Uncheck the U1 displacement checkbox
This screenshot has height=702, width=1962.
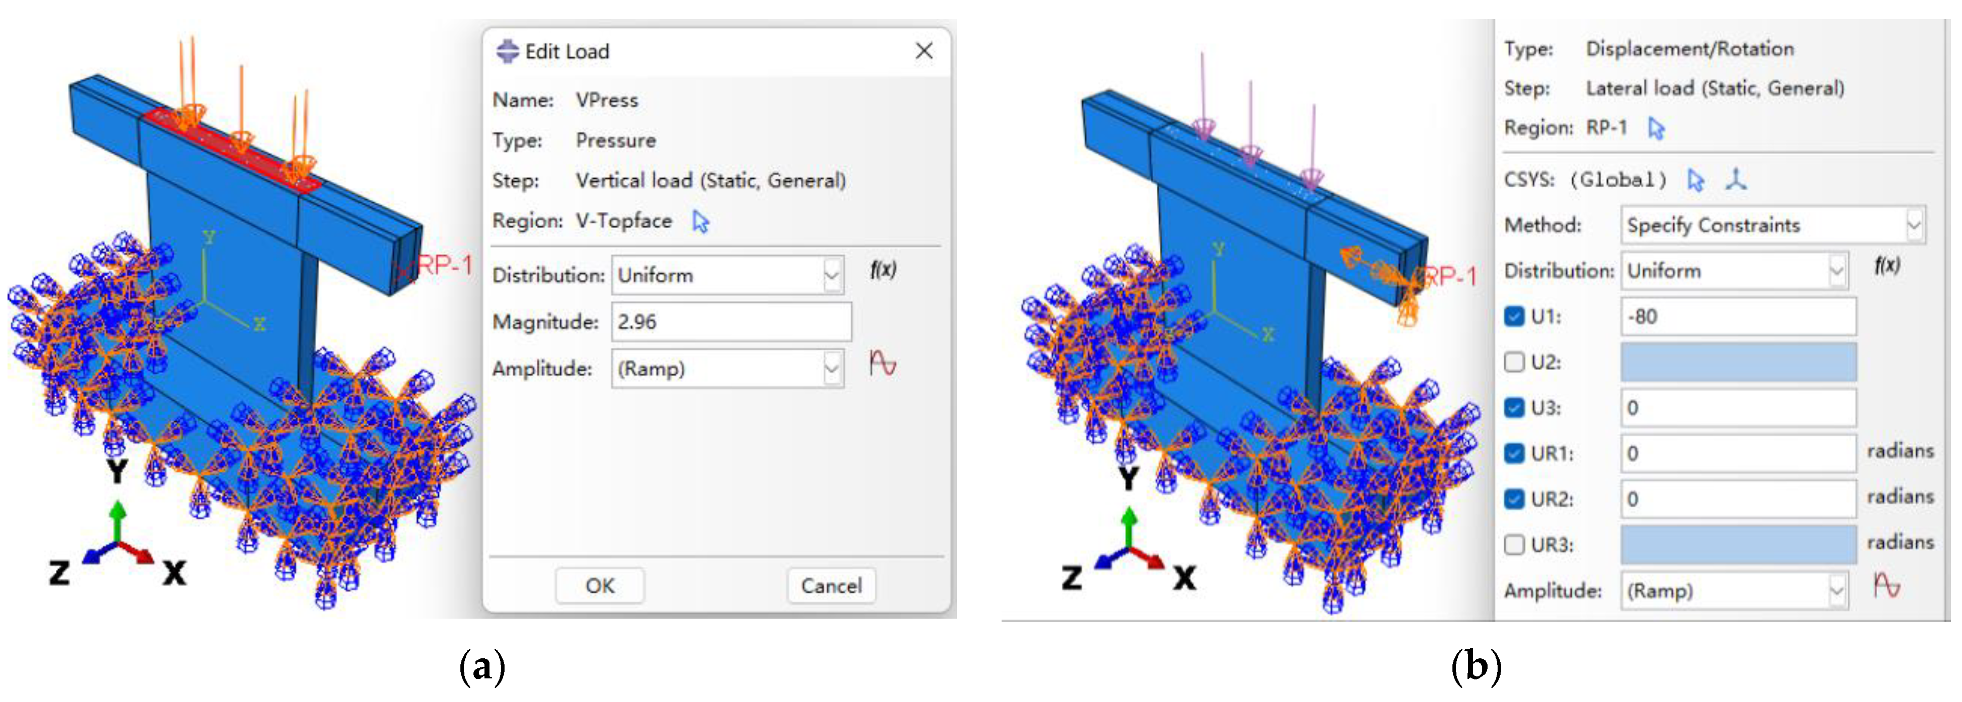point(1514,317)
